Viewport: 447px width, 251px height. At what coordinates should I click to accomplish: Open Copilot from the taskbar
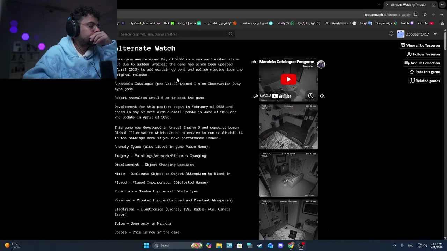[209, 245]
